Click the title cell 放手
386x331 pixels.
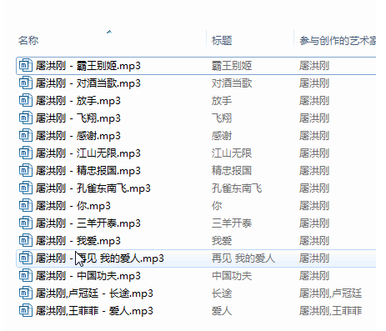point(222,101)
